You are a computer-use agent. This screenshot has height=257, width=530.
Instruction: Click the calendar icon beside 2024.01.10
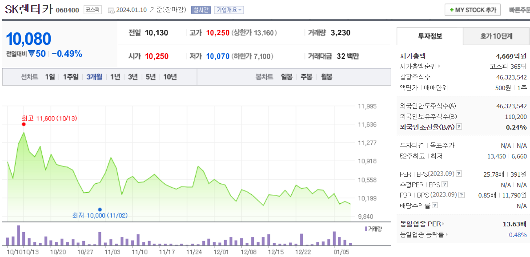coord(111,11)
